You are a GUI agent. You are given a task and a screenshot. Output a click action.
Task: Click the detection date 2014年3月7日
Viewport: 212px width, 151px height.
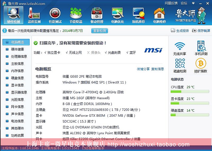click(72, 31)
